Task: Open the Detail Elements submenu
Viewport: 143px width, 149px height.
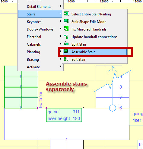Action: tap(40, 7)
